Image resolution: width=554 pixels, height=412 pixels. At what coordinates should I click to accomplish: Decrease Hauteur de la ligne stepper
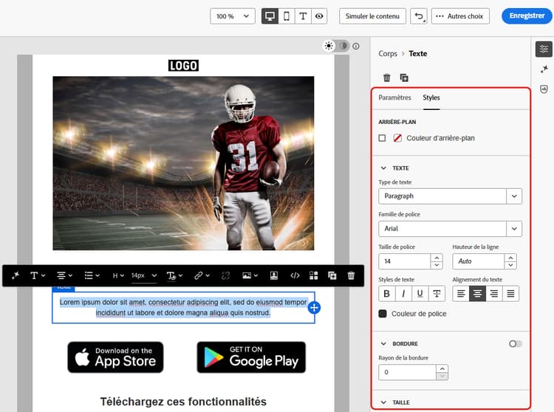pos(511,265)
